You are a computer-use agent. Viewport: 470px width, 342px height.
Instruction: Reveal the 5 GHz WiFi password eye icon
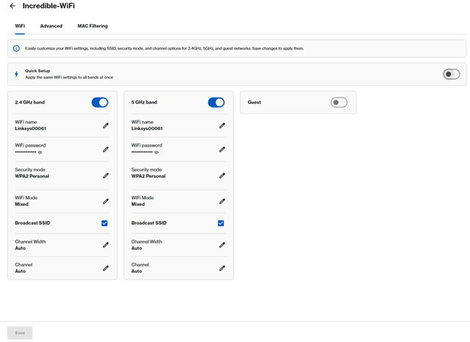point(156,152)
